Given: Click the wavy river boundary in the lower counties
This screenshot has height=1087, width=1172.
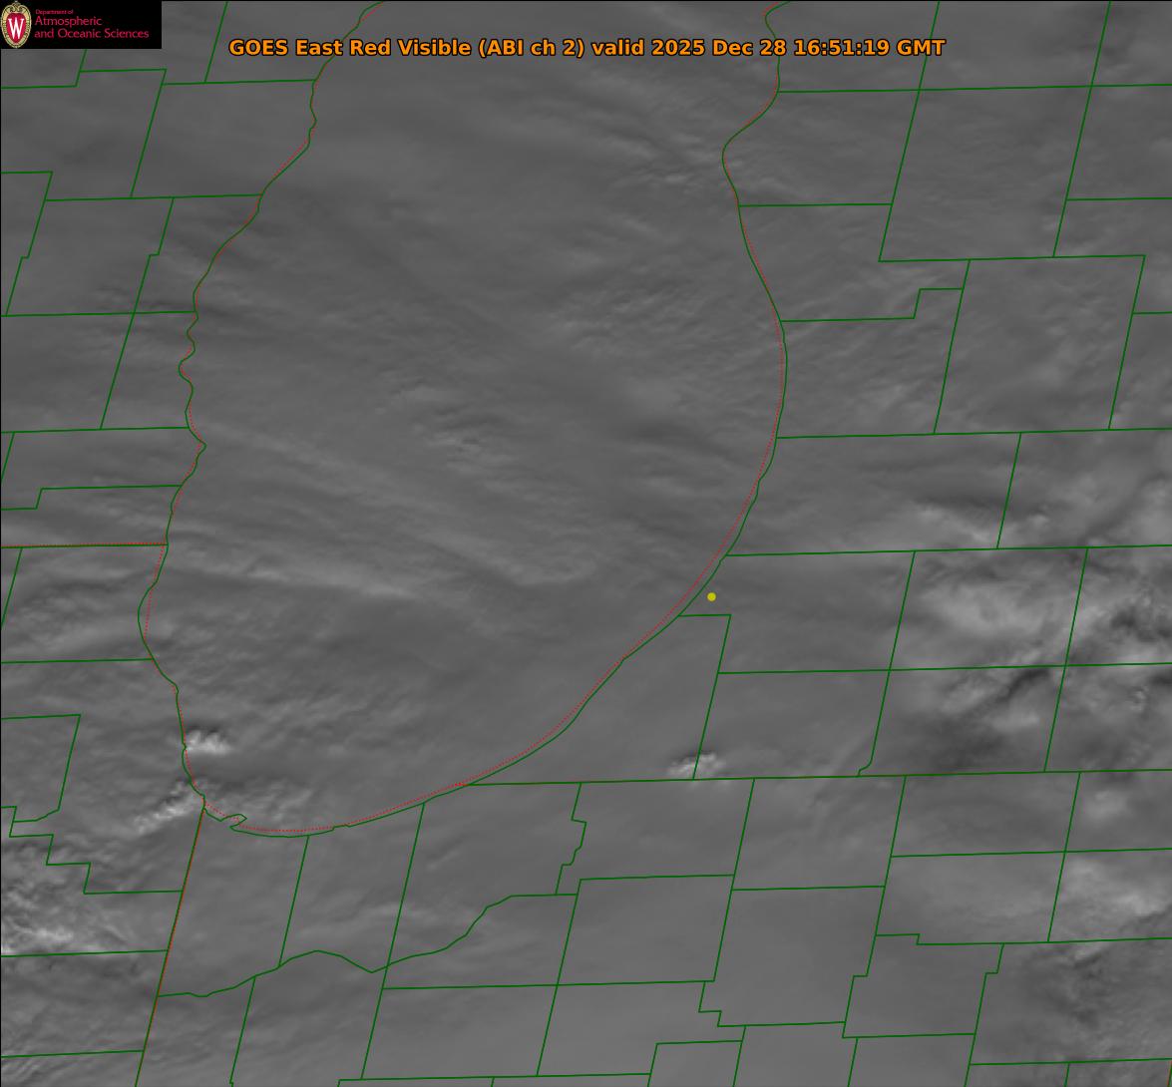Looking at the screenshot, I should [x=399, y=959].
